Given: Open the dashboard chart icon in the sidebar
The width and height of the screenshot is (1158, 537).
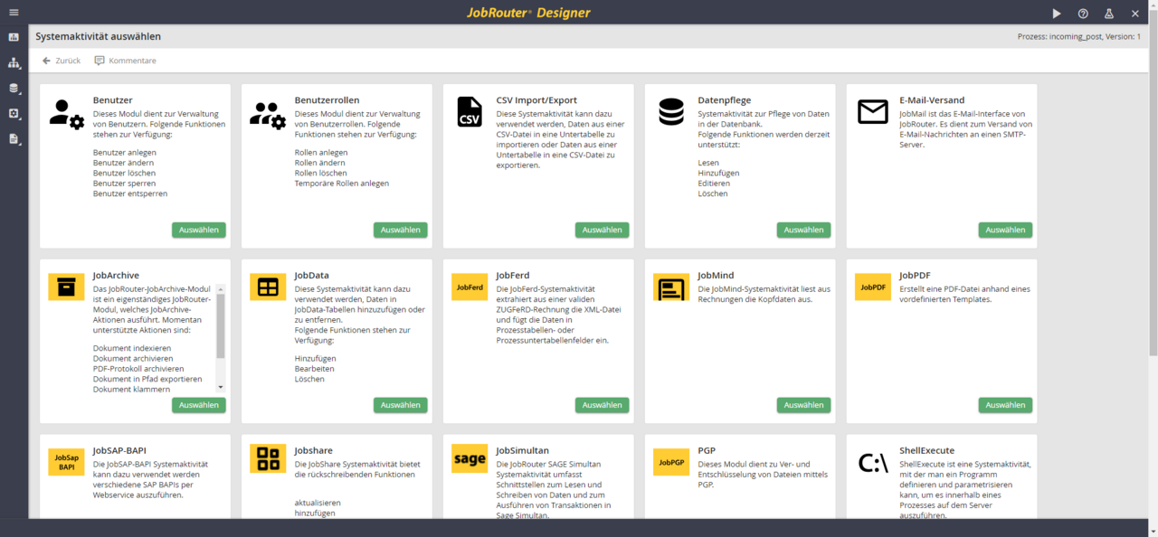Looking at the screenshot, I should [x=14, y=37].
